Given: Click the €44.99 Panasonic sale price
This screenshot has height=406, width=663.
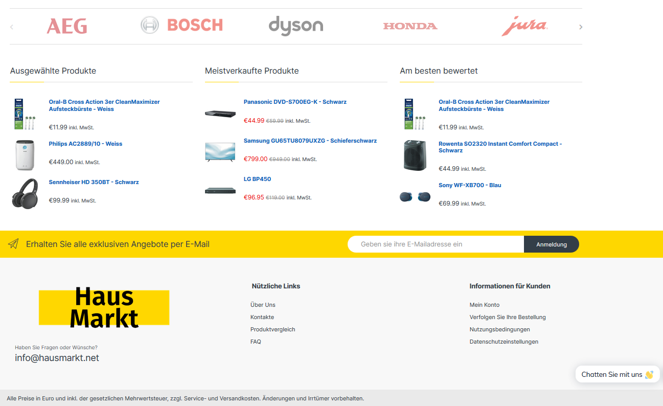Looking at the screenshot, I should (x=254, y=121).
